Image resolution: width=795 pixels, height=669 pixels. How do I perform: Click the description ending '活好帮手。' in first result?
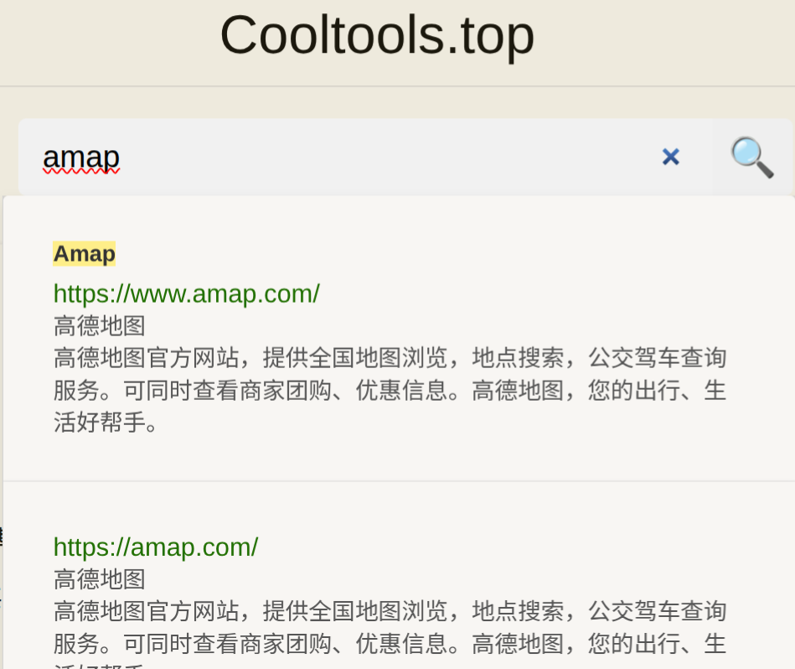(390, 390)
